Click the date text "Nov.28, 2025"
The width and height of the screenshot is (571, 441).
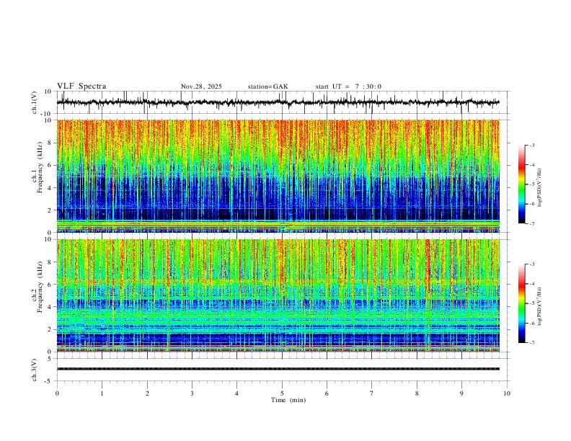(201, 86)
